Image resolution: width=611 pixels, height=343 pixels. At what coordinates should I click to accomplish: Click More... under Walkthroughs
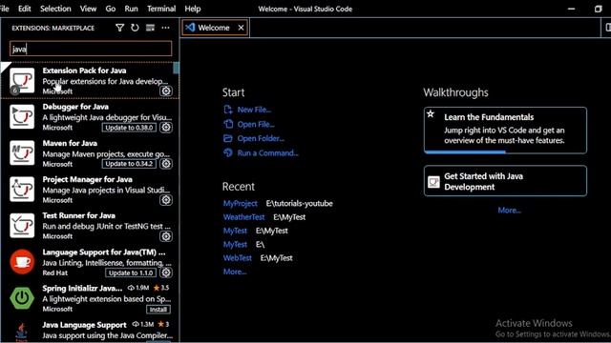click(x=509, y=210)
